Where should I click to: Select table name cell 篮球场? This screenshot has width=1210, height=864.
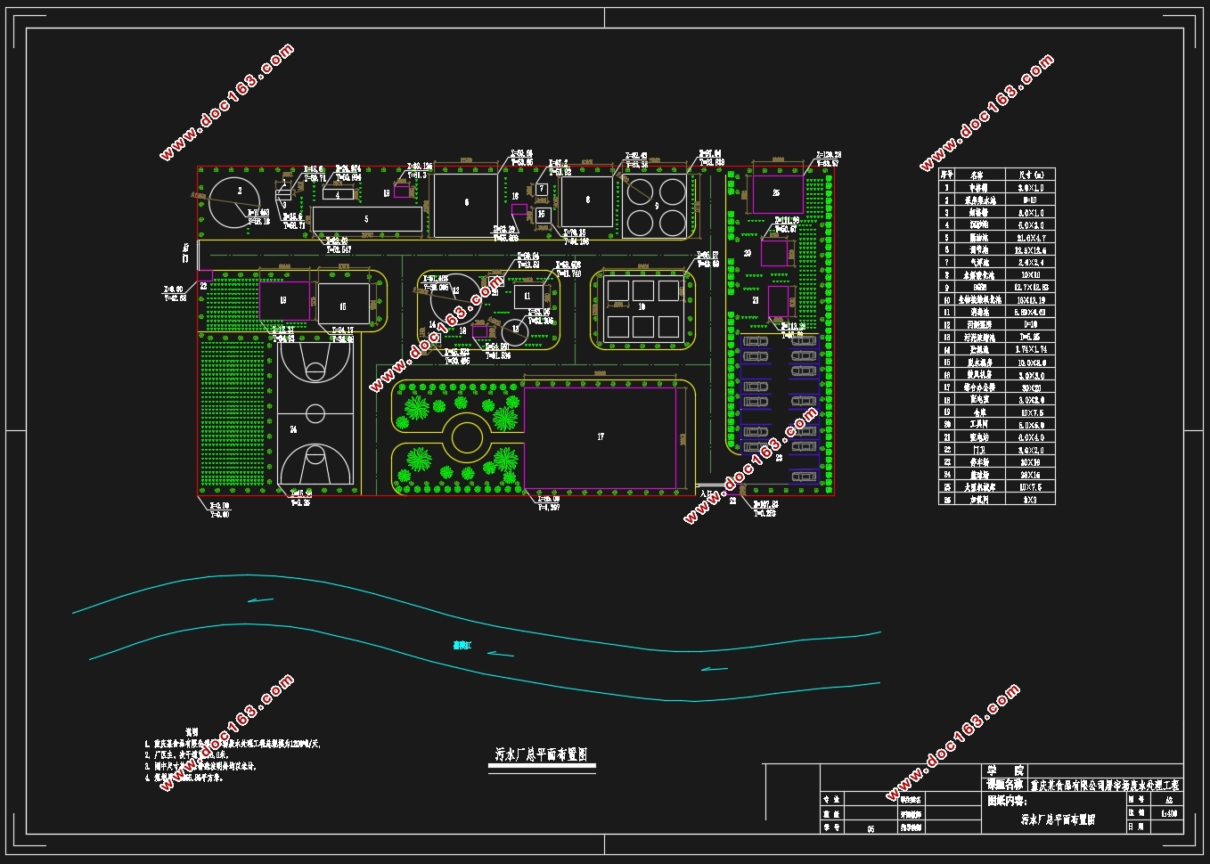coord(981,475)
